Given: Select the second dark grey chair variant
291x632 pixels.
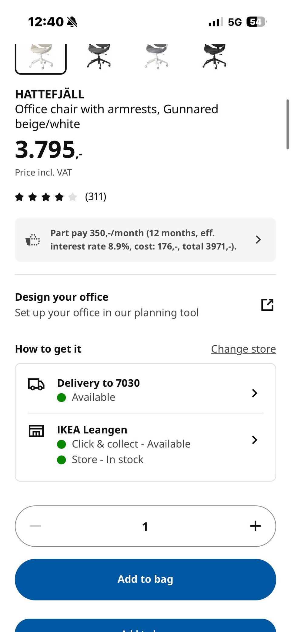Looking at the screenshot, I should pos(99,57).
